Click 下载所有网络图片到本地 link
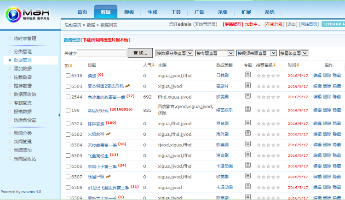This screenshot has width=345, height=200. [x=105, y=40]
